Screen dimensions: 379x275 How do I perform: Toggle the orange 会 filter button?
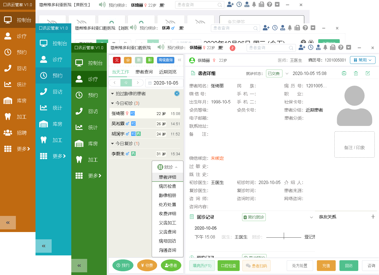pyautogui.click(x=128, y=60)
